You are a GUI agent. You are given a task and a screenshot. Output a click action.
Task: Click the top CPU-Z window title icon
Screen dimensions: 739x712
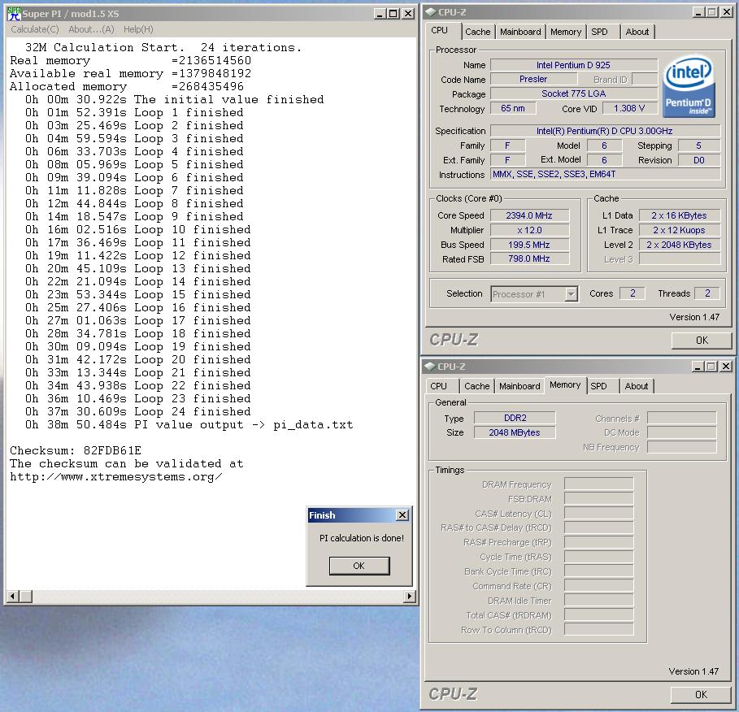(431, 11)
